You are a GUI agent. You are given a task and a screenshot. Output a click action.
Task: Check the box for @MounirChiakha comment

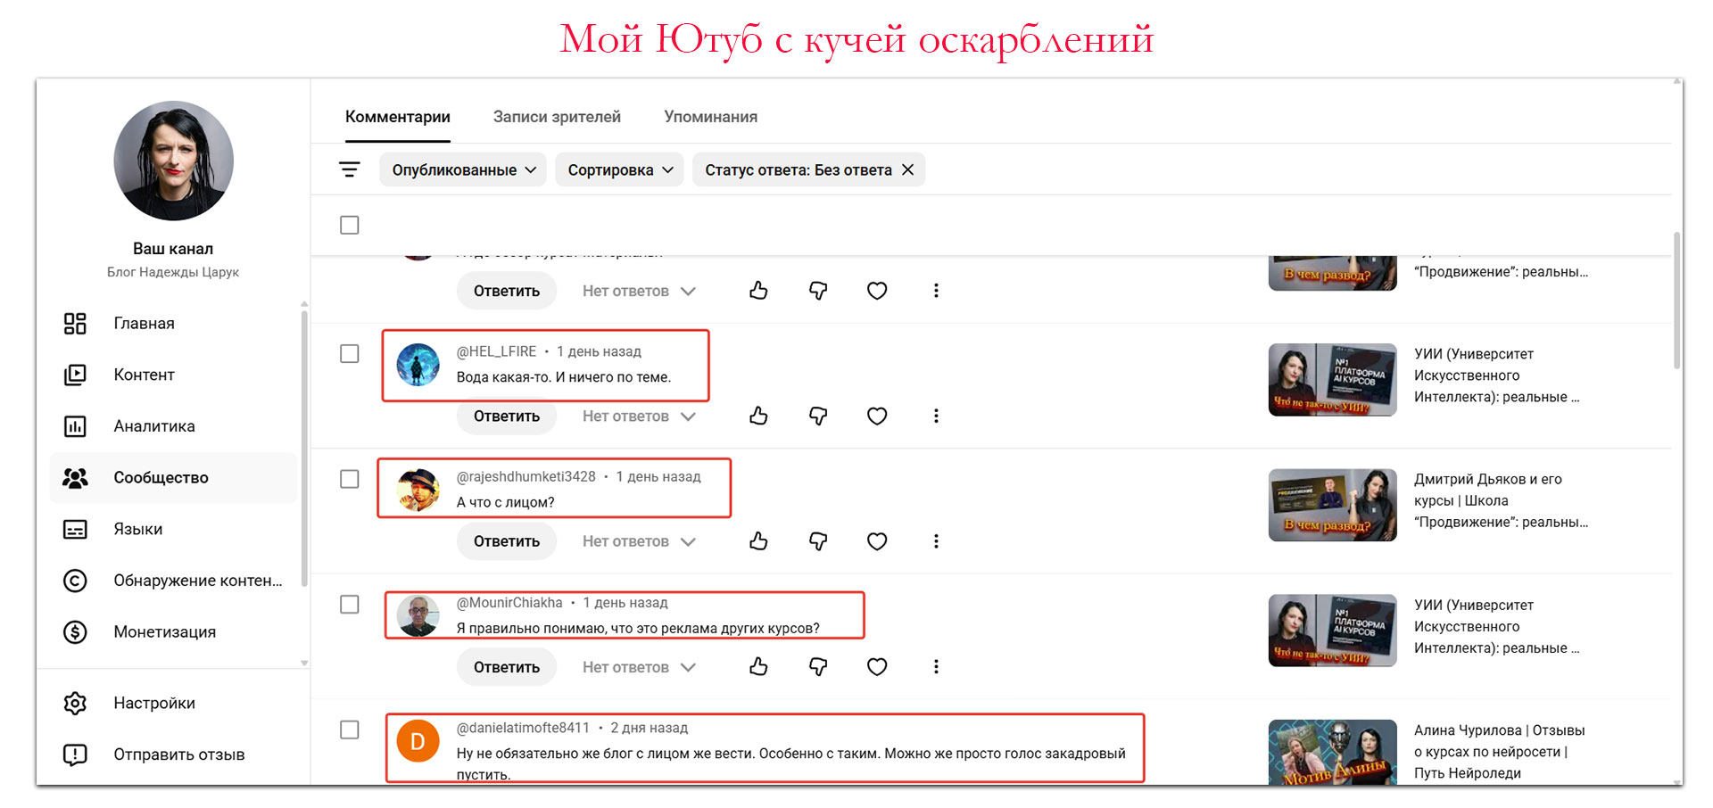350,605
